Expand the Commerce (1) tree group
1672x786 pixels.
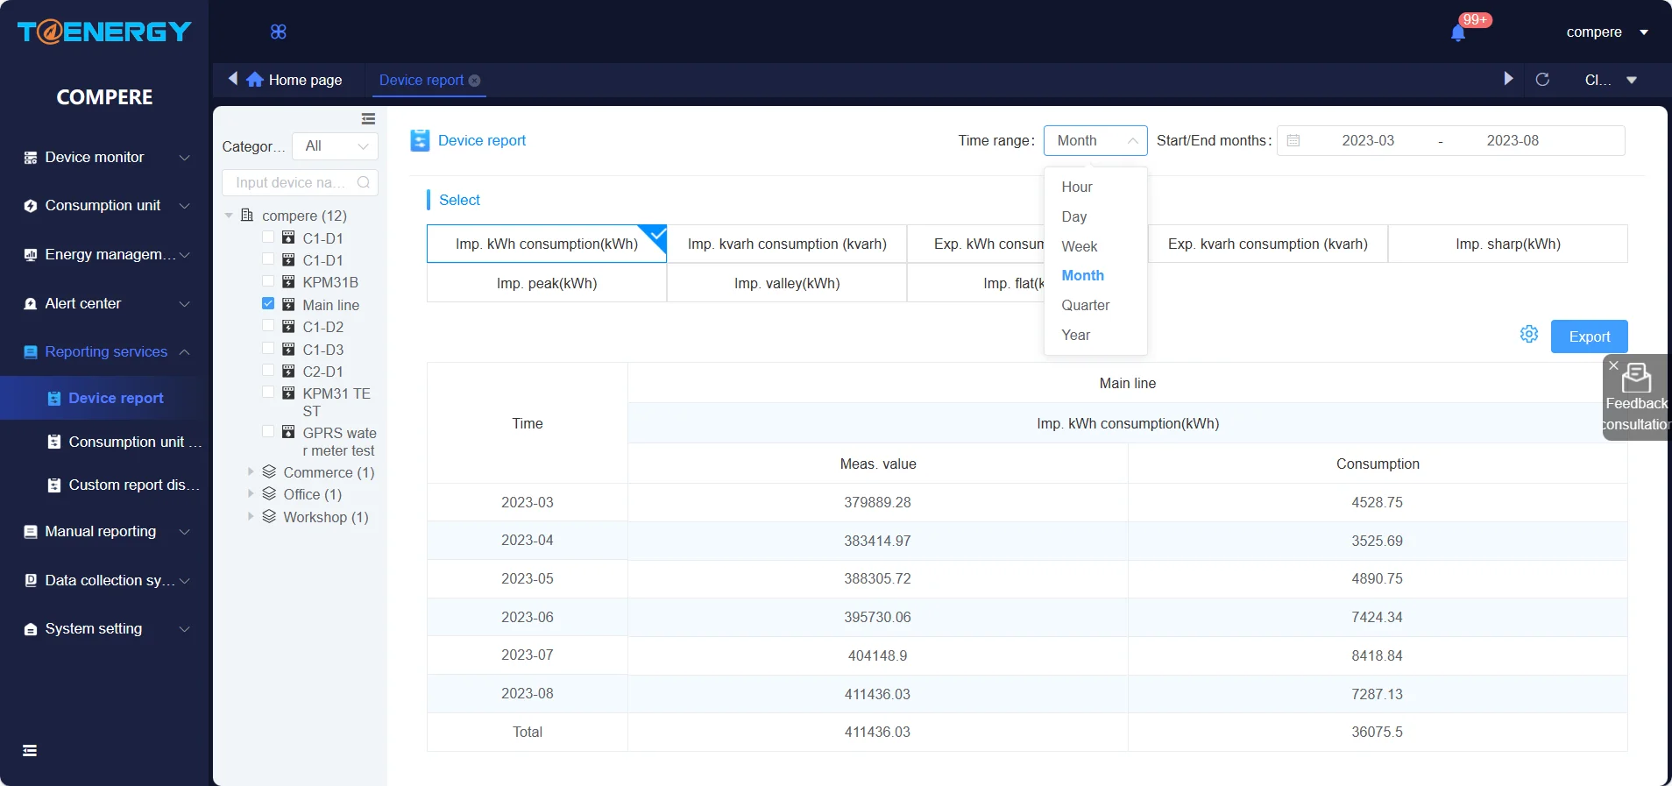251,471
